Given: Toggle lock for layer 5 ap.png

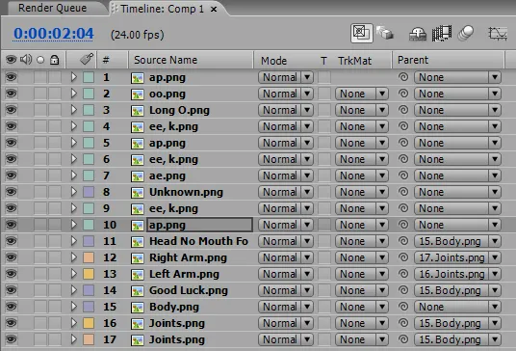Looking at the screenshot, I should pos(55,143).
